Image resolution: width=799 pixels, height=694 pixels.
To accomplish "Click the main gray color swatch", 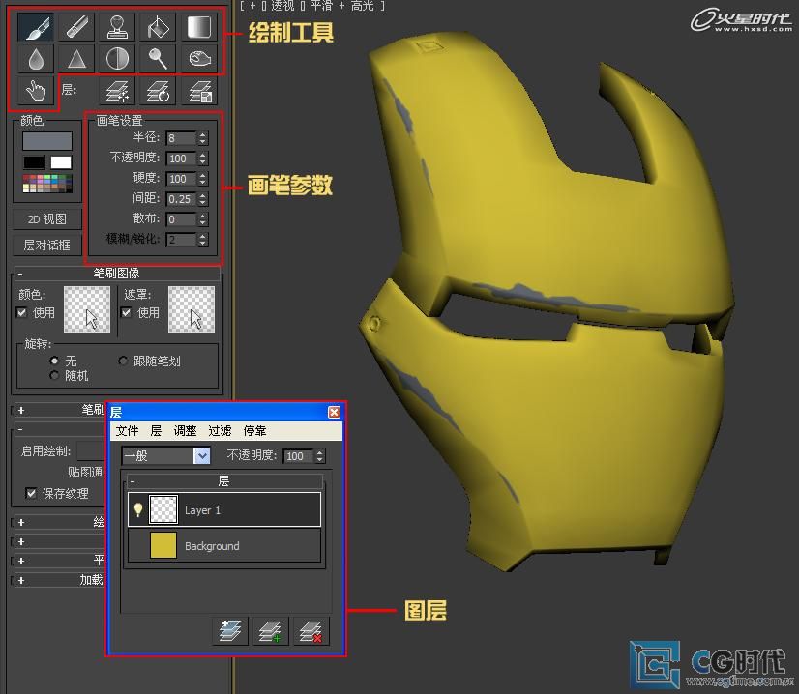I will [x=46, y=140].
